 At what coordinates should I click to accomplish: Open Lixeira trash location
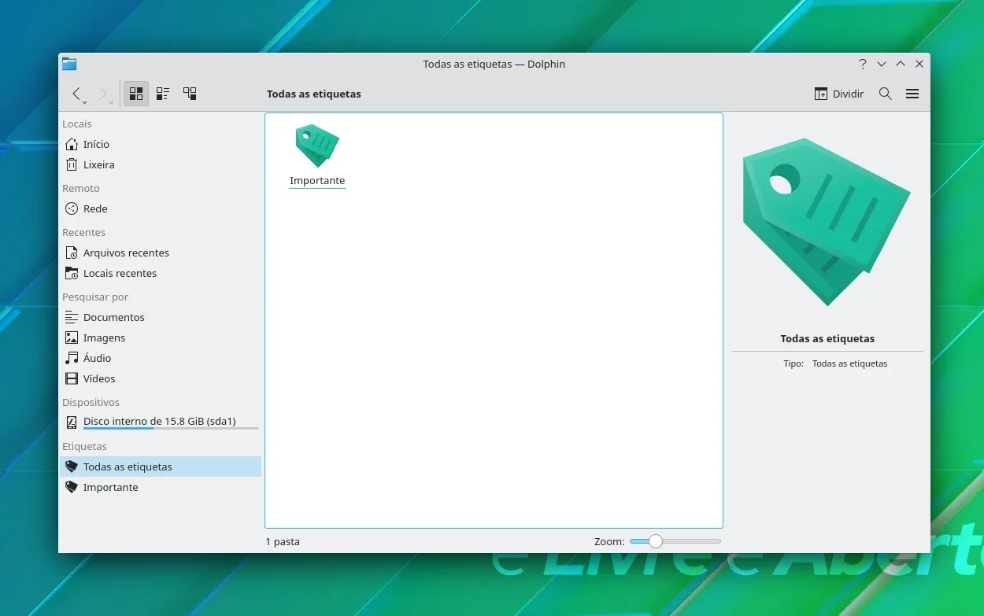[160, 164]
